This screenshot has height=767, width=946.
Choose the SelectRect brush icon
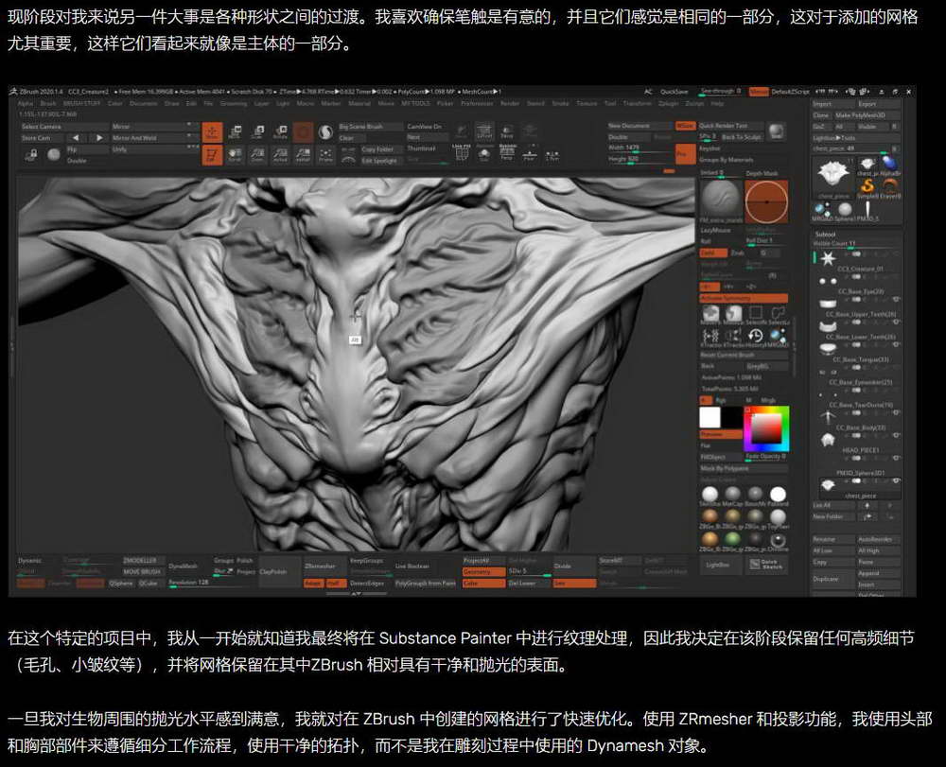755,313
